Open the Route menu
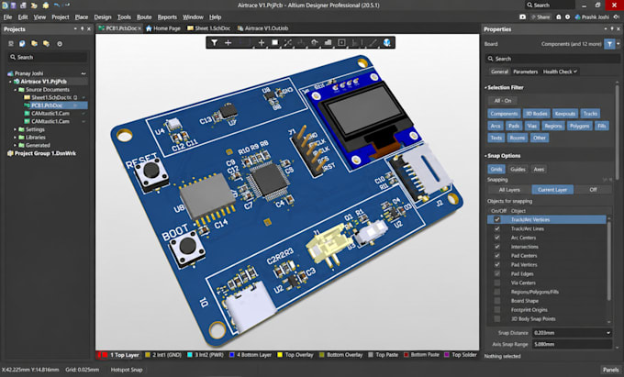This screenshot has width=624, height=377. (144, 17)
